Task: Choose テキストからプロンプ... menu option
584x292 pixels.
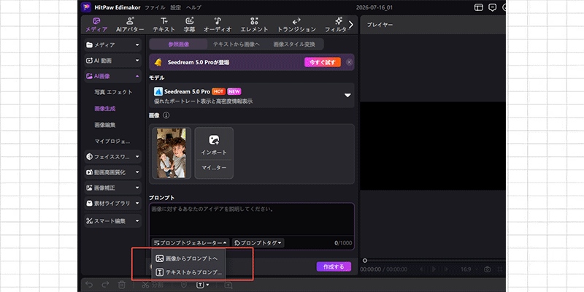Action: 188,272
